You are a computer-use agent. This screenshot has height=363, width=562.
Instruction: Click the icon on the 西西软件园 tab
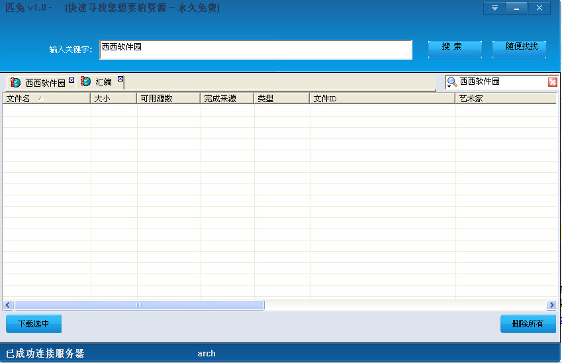15,83
